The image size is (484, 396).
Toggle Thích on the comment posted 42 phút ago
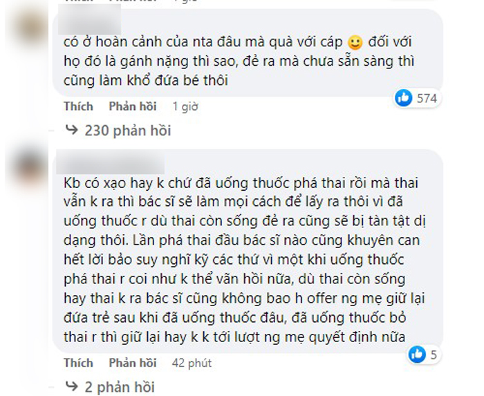[78, 363]
